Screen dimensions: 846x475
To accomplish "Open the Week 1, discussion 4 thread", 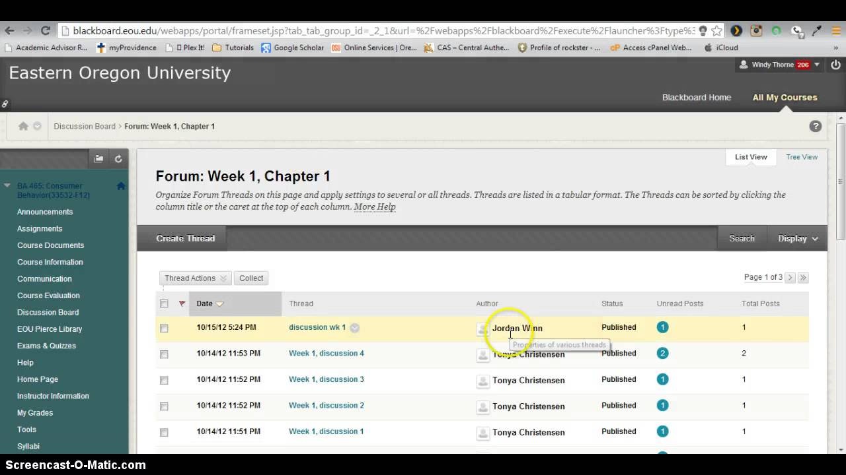I will coord(327,353).
